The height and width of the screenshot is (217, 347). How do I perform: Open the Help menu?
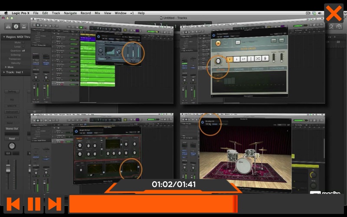tap(141, 13)
